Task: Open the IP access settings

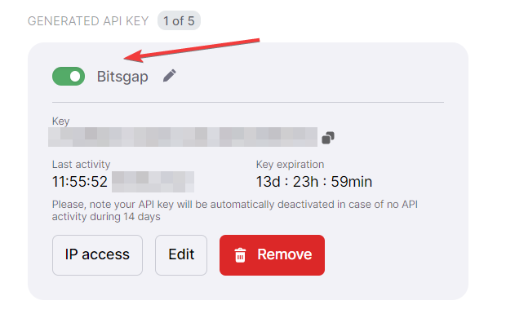Action: (97, 255)
